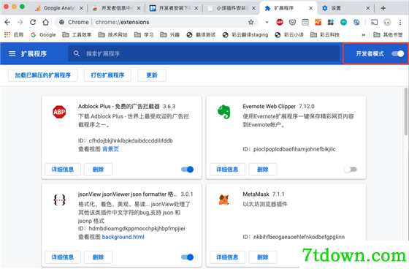409x269 pixels.
Task: Open address bar dropdown arrow beside the star
Action: (x=267, y=22)
